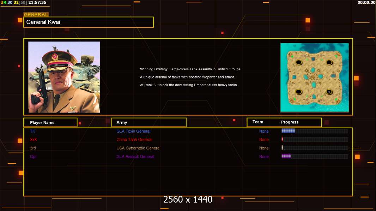This screenshot has height=211, width=376.
Task: Click the Progress column header label
Action: pyautogui.click(x=290, y=122)
